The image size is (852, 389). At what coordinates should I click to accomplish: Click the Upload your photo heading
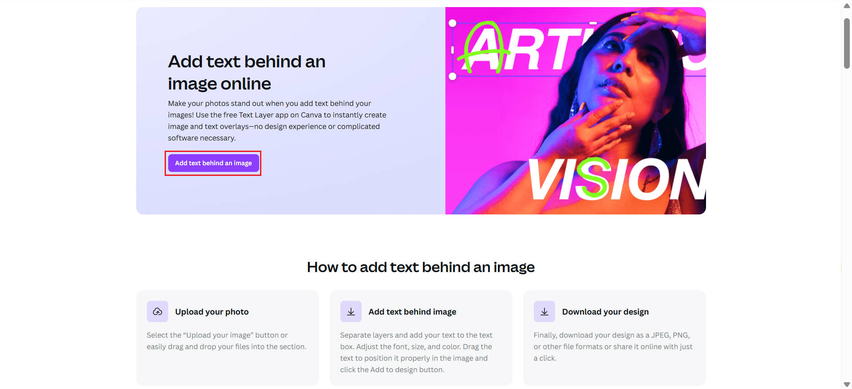[x=212, y=312]
